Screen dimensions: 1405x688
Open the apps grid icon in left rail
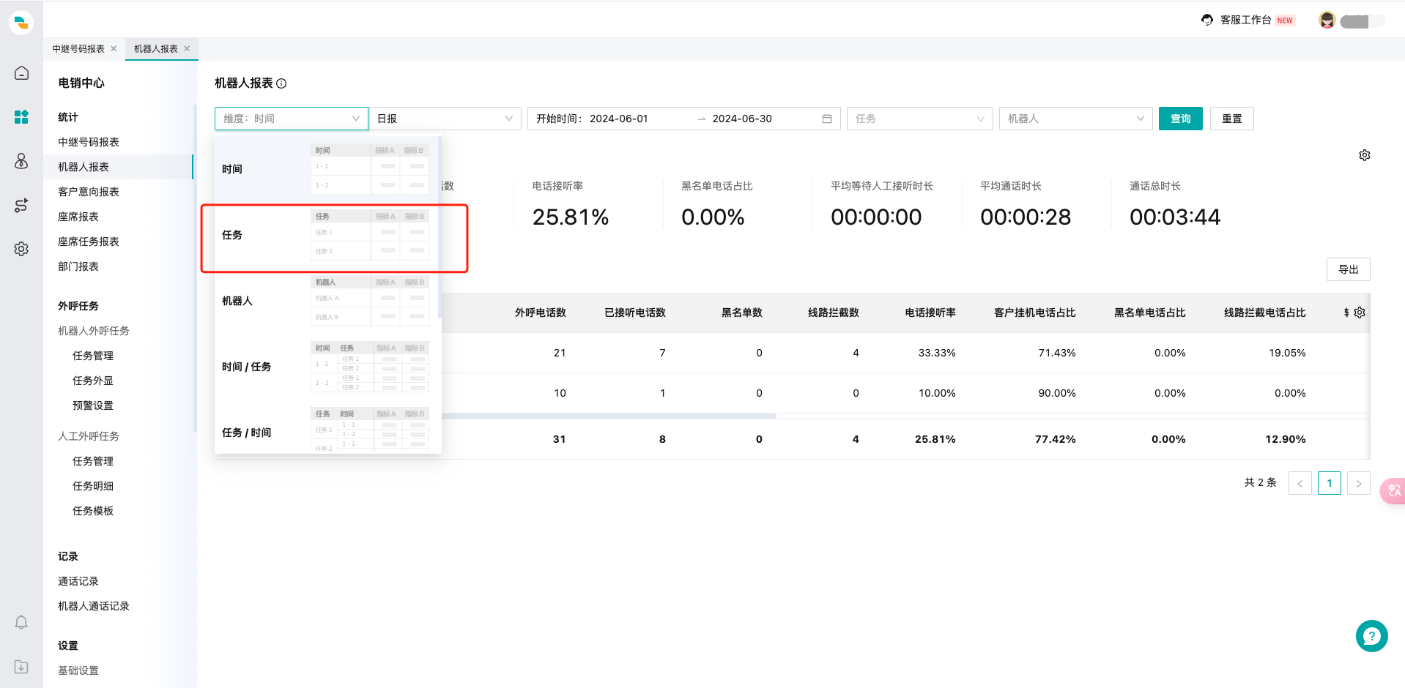coord(21,117)
